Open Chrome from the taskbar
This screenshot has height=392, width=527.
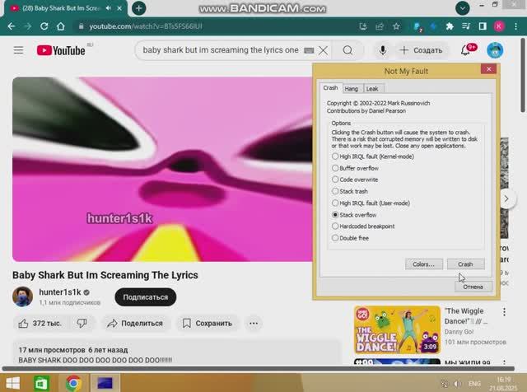coord(73,383)
